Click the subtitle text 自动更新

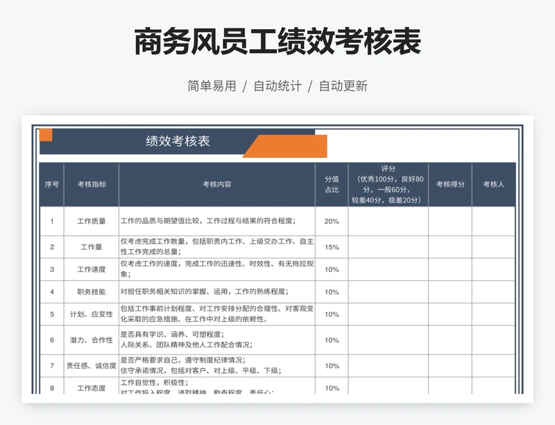[343, 86]
